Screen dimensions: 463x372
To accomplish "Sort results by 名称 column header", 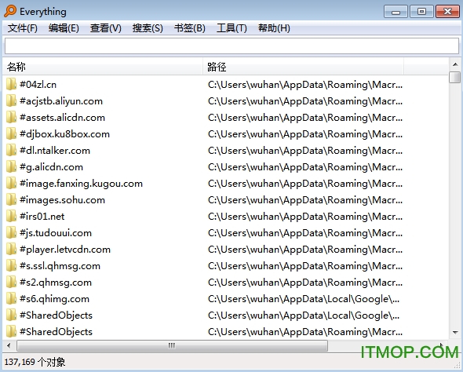I will pyautogui.click(x=103, y=67).
